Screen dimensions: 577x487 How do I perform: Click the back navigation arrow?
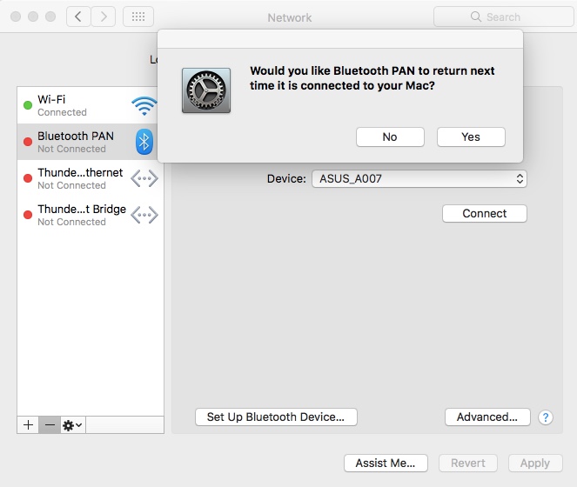(78, 17)
